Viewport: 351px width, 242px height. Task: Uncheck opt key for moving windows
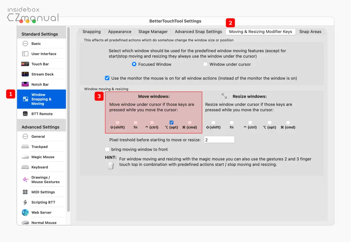pyautogui.click(x=172, y=123)
